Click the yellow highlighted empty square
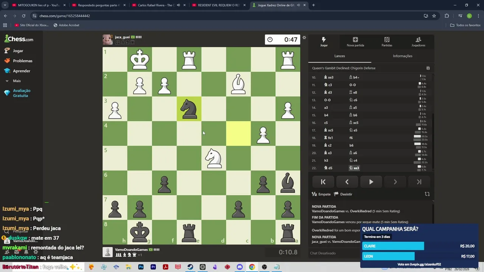Image resolution: width=484 pixels, height=272 pixels. pyautogui.click(x=238, y=133)
